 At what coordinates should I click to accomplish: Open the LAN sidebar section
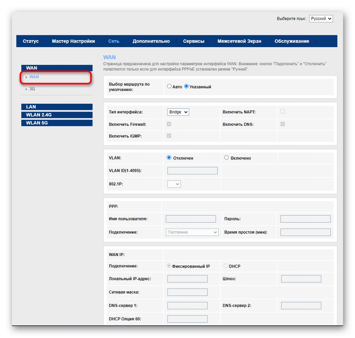(x=57, y=107)
